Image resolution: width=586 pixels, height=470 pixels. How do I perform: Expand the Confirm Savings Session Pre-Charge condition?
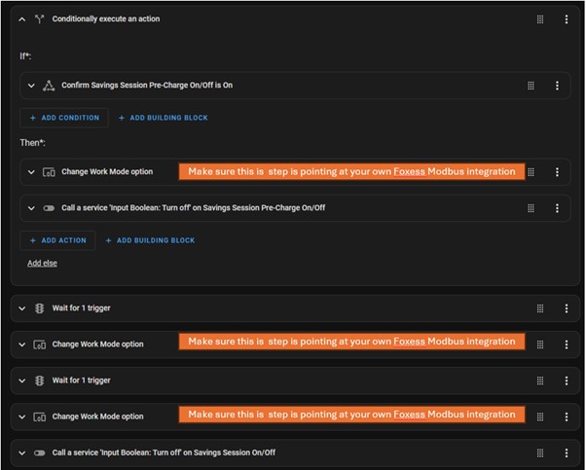(31, 86)
